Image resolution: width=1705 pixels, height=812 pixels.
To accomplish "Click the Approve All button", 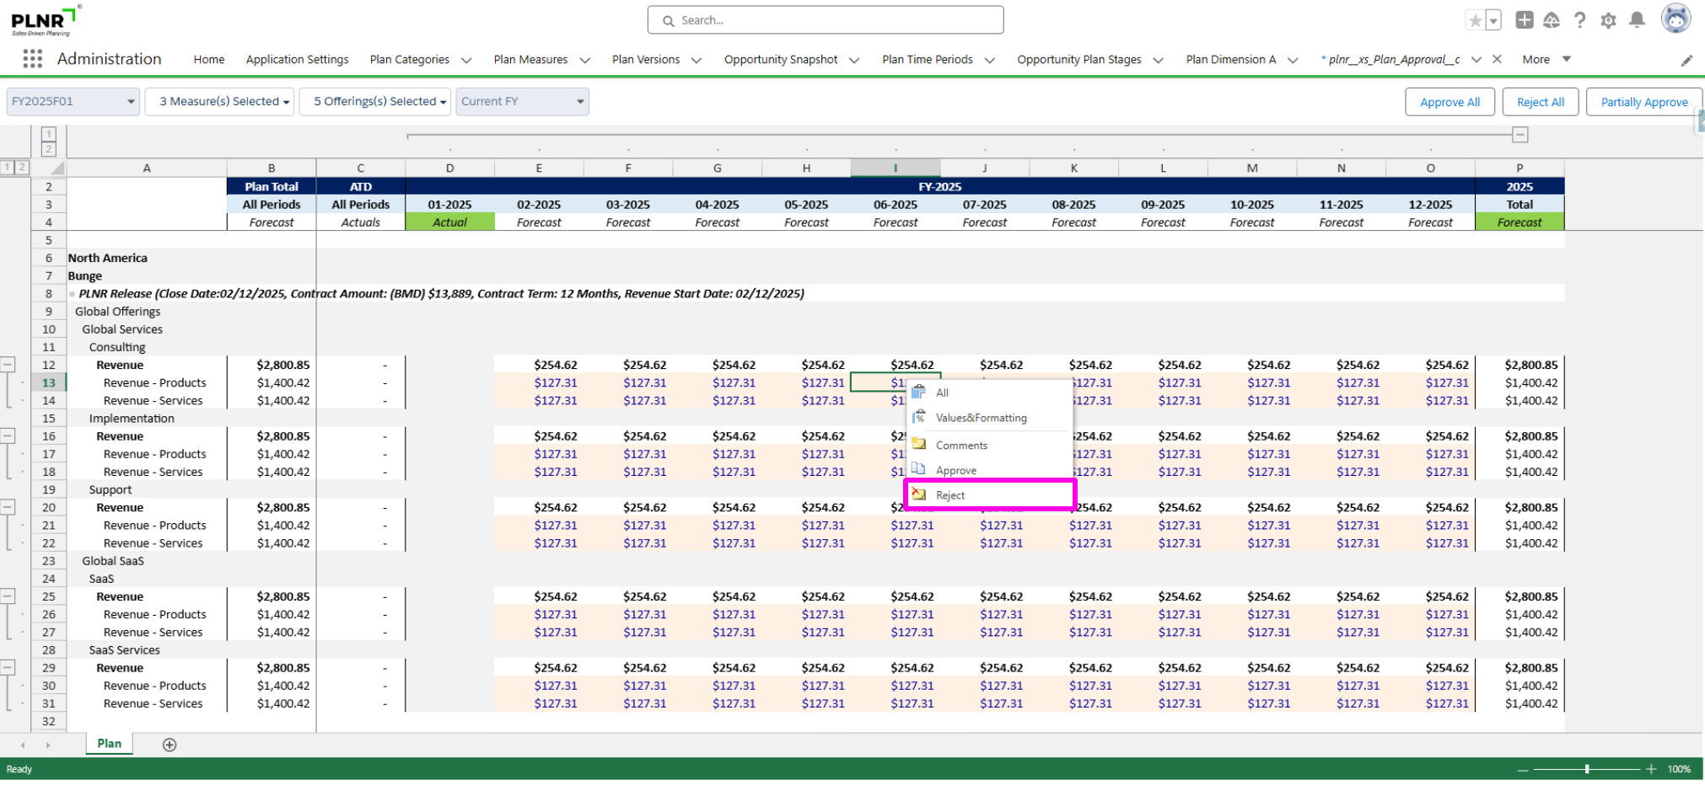I will (x=1450, y=102).
